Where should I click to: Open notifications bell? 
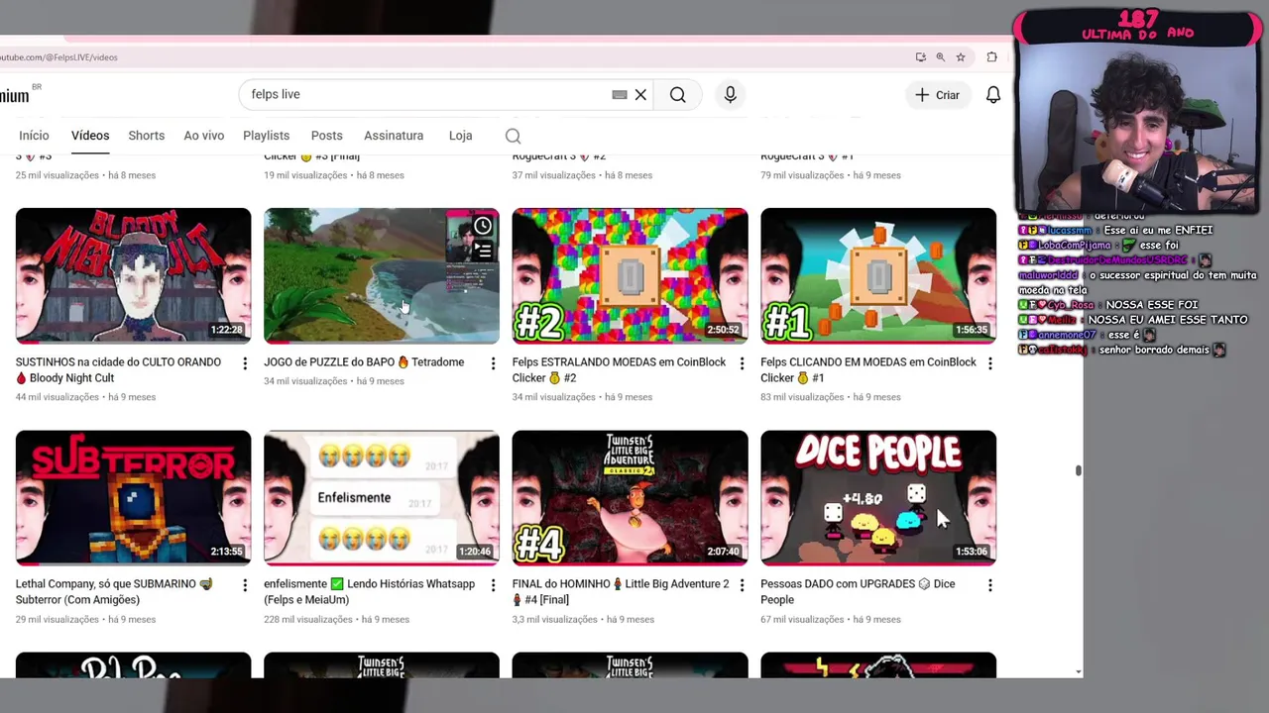click(992, 95)
